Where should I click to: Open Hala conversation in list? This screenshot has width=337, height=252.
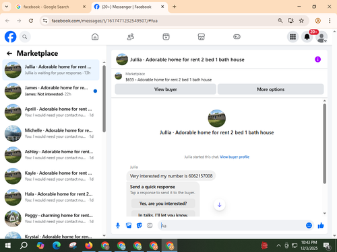[x=51, y=198]
